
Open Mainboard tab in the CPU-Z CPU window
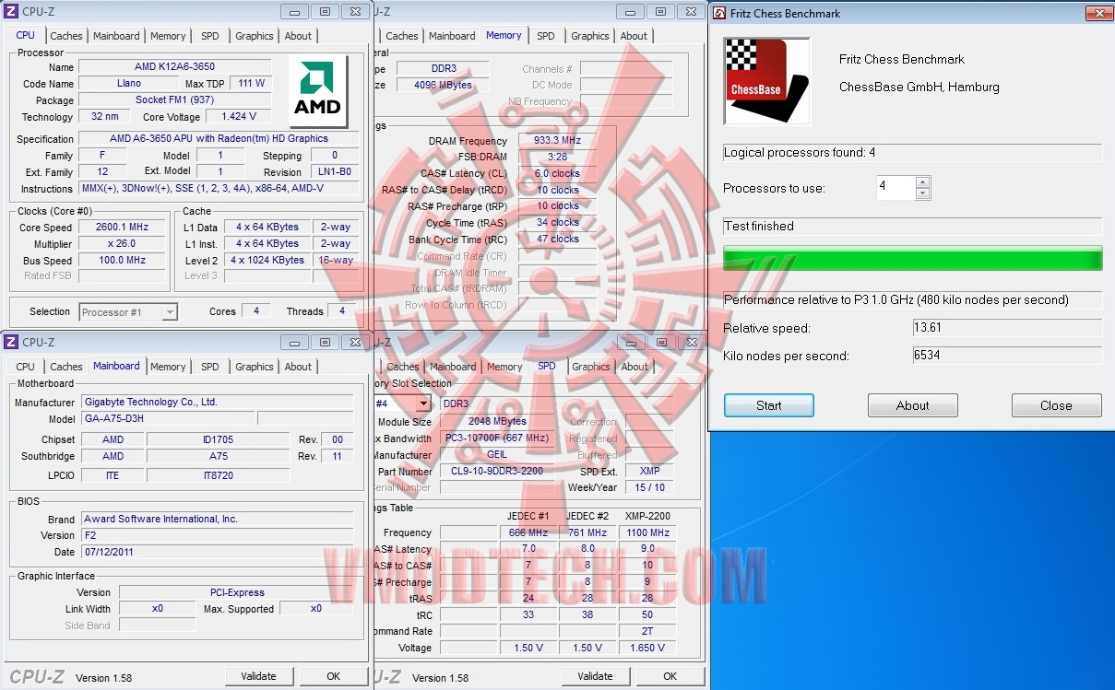116,36
